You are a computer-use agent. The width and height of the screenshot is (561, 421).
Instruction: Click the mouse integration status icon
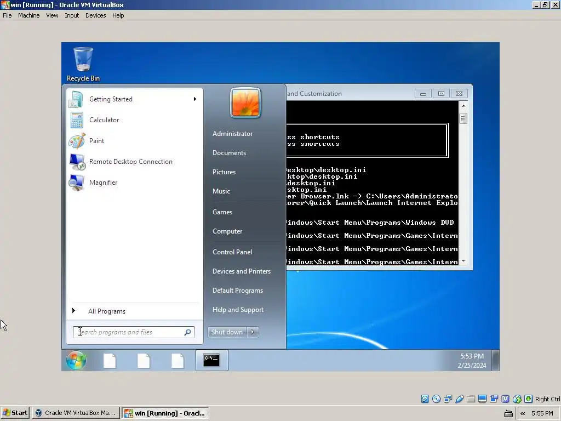(517, 399)
